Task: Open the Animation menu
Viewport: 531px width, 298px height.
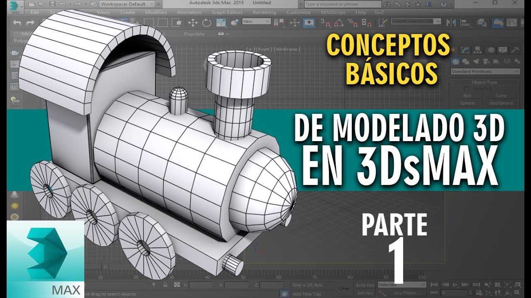Action: pos(189,12)
